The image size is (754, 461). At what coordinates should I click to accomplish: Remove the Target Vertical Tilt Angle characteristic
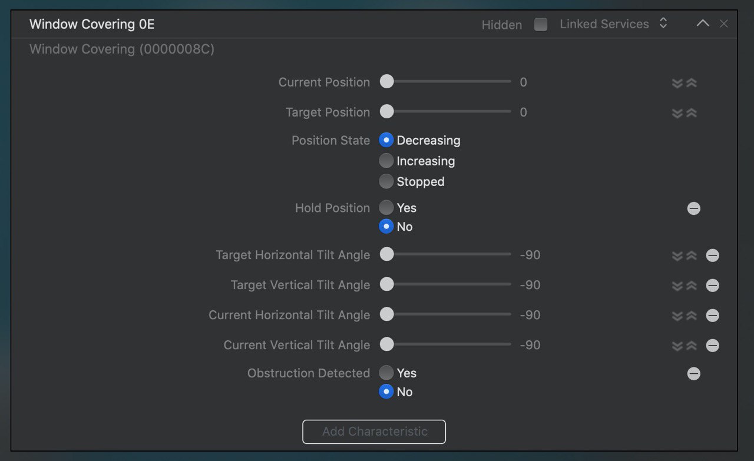pos(713,286)
